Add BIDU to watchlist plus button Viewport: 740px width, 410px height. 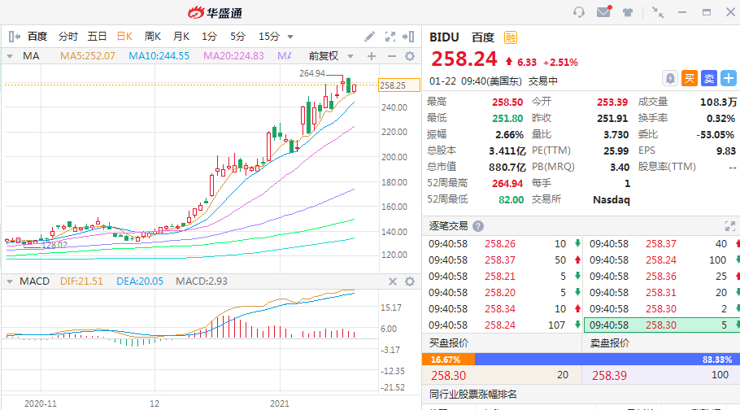(728, 78)
